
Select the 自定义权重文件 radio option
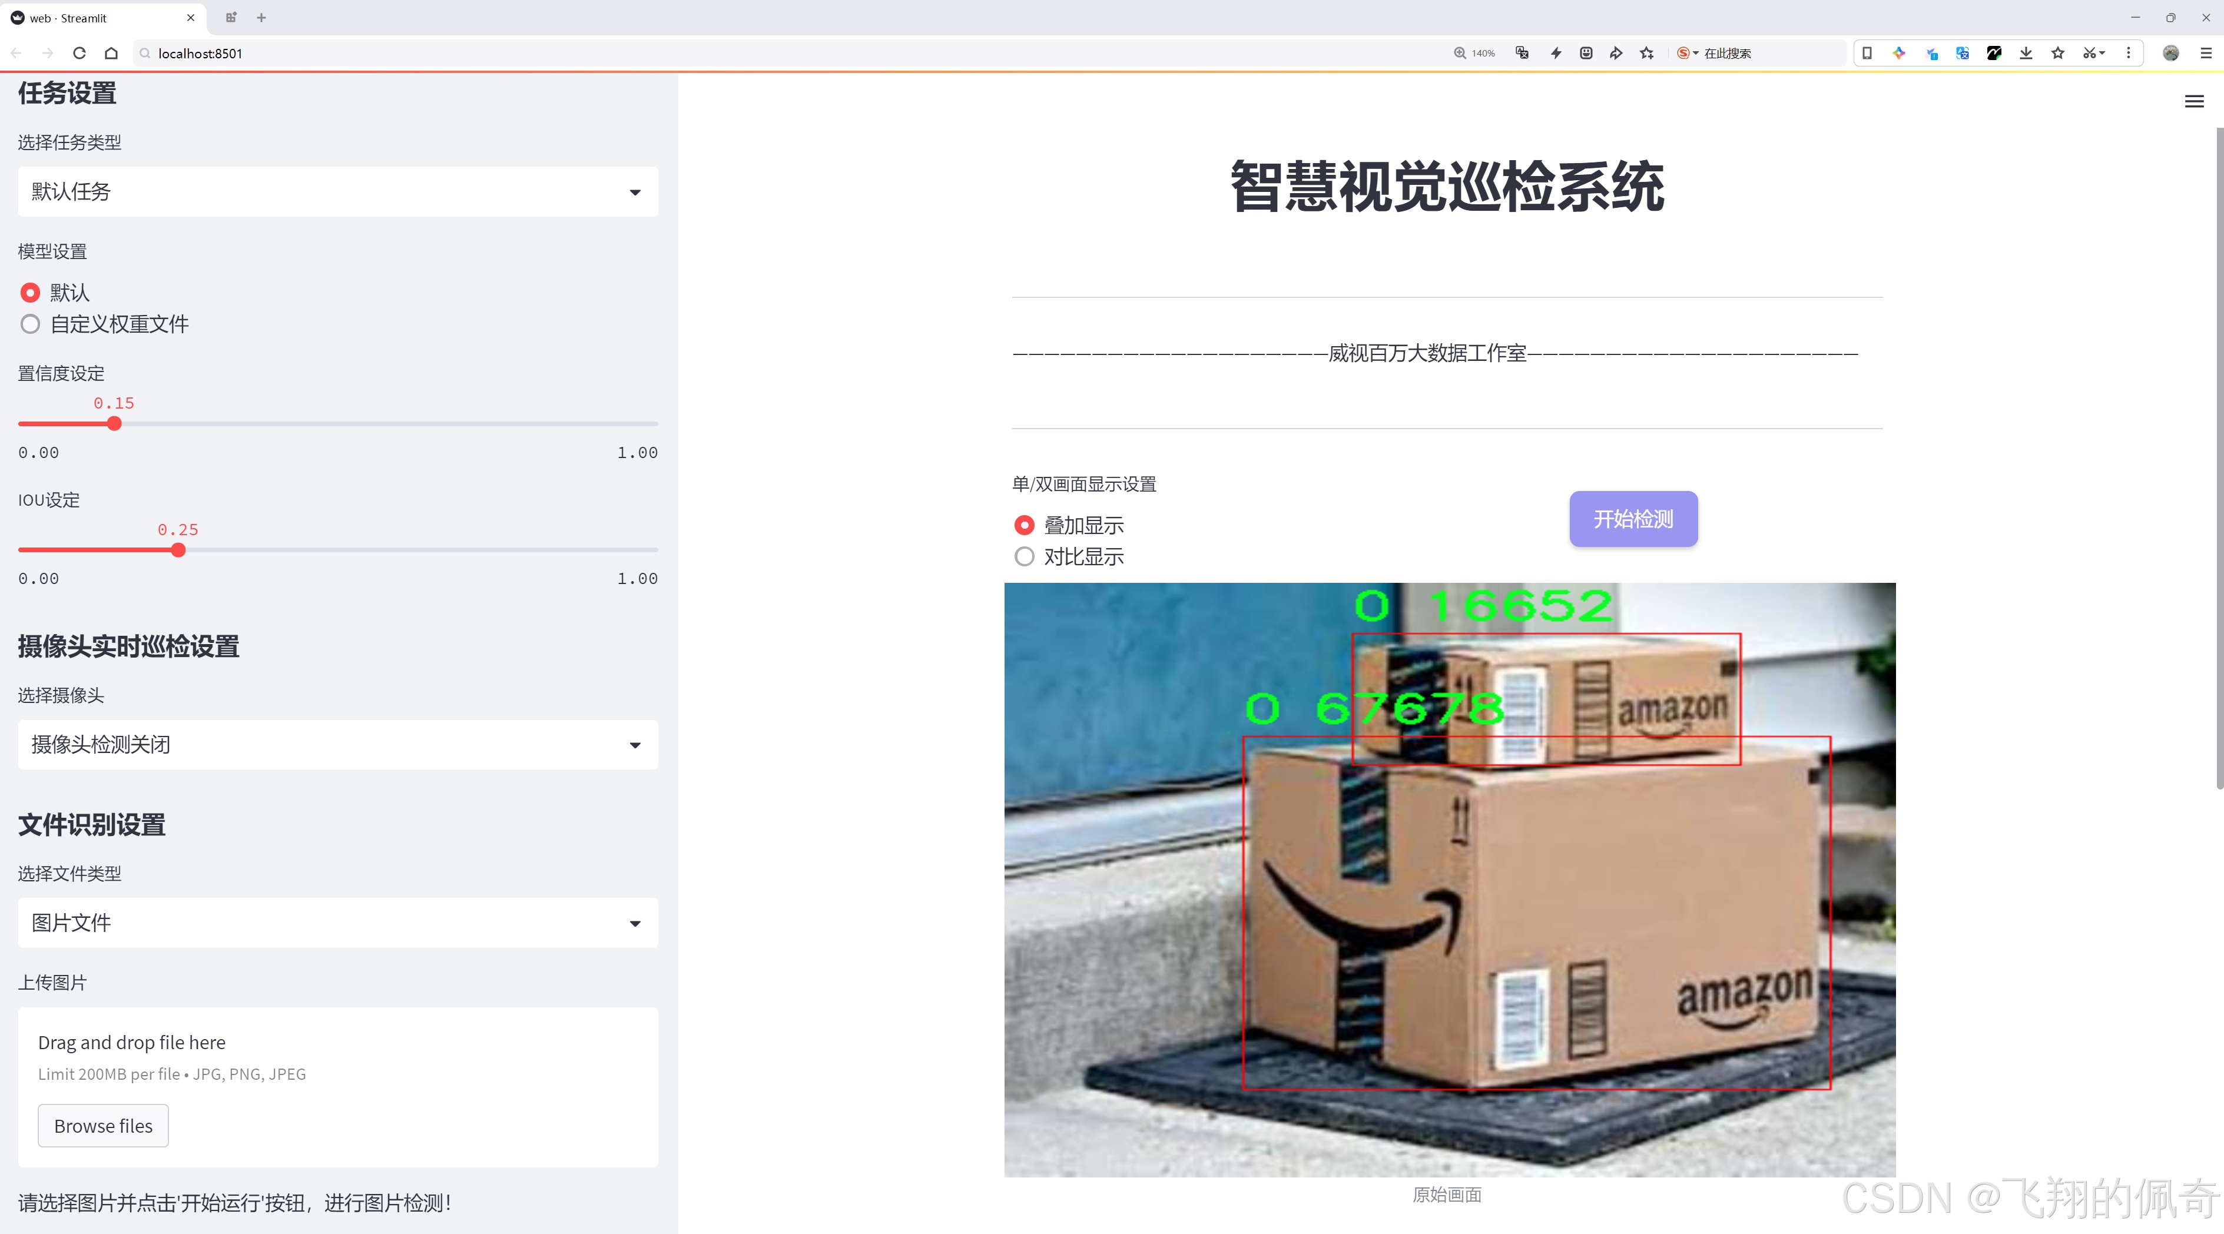click(x=30, y=324)
